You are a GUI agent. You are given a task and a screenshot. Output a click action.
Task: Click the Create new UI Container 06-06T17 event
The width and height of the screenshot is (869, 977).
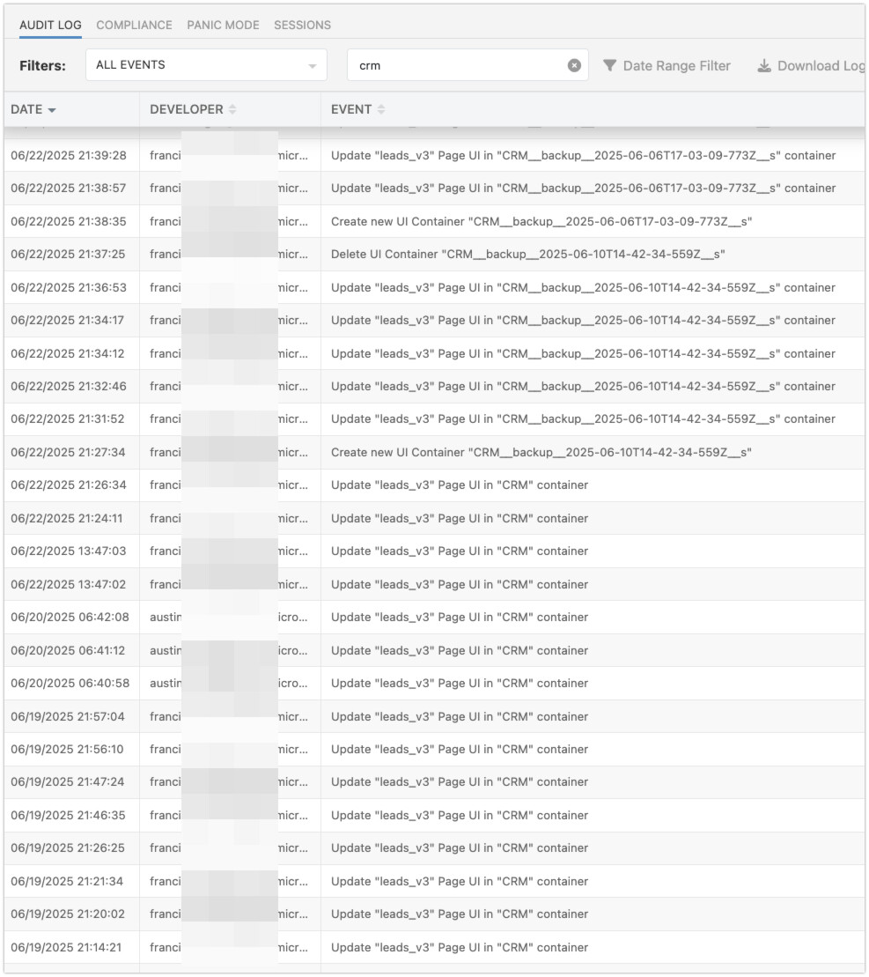pos(541,222)
